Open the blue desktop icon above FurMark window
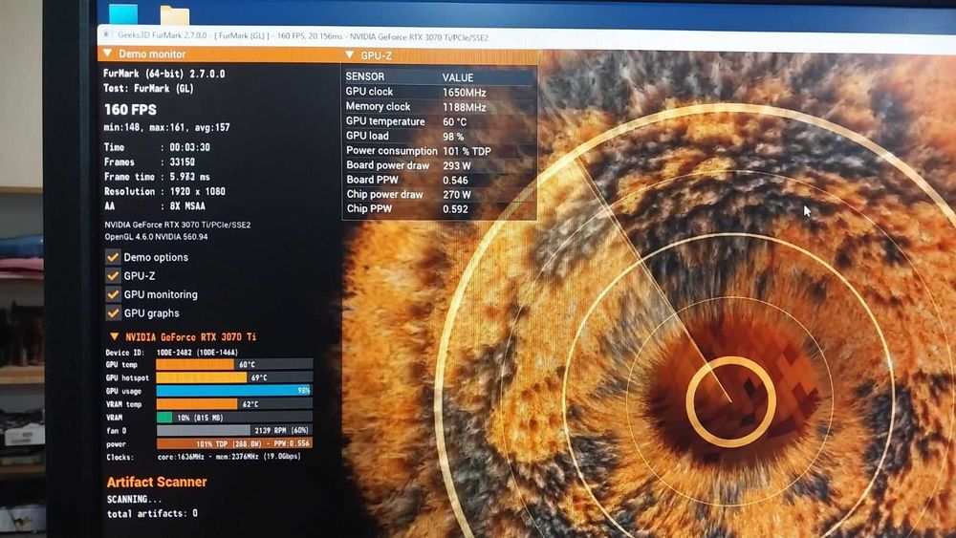This screenshot has height=538, width=956. coord(123,13)
